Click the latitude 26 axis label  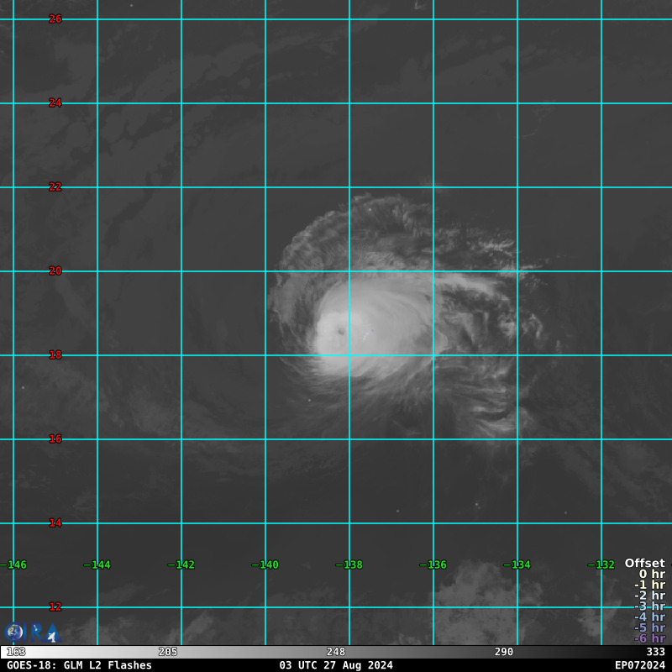pyautogui.click(x=55, y=19)
